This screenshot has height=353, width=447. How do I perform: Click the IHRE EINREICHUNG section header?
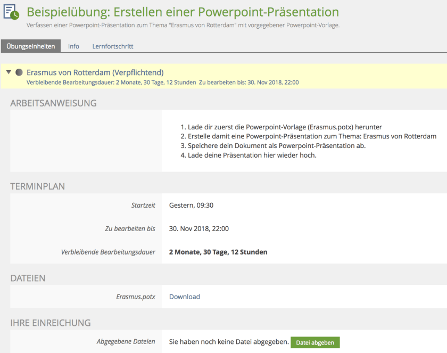click(x=50, y=323)
